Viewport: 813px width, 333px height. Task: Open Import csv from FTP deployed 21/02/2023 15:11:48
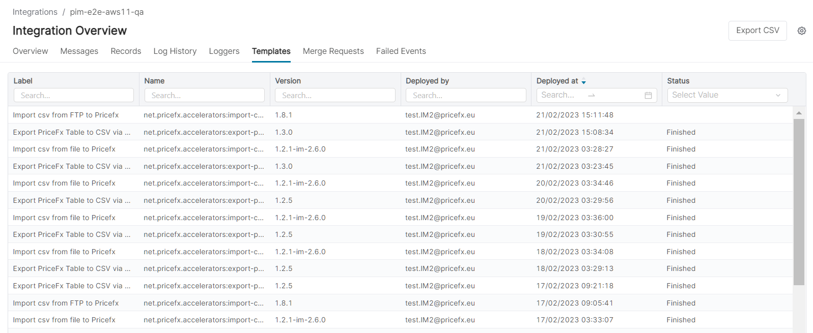[66, 115]
